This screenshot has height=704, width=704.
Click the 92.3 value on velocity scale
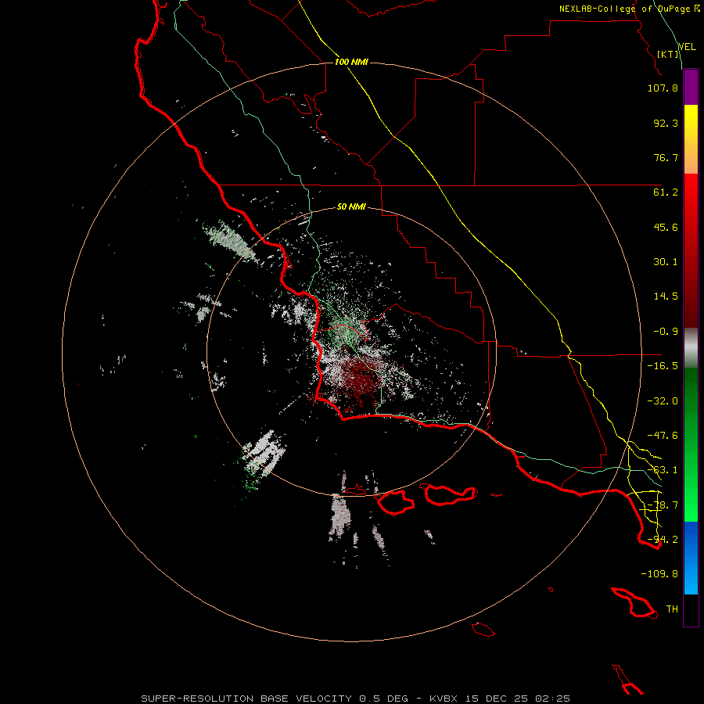[666, 123]
